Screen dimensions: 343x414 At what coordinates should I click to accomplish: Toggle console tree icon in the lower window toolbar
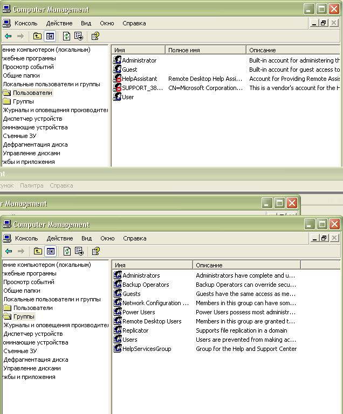point(51,251)
